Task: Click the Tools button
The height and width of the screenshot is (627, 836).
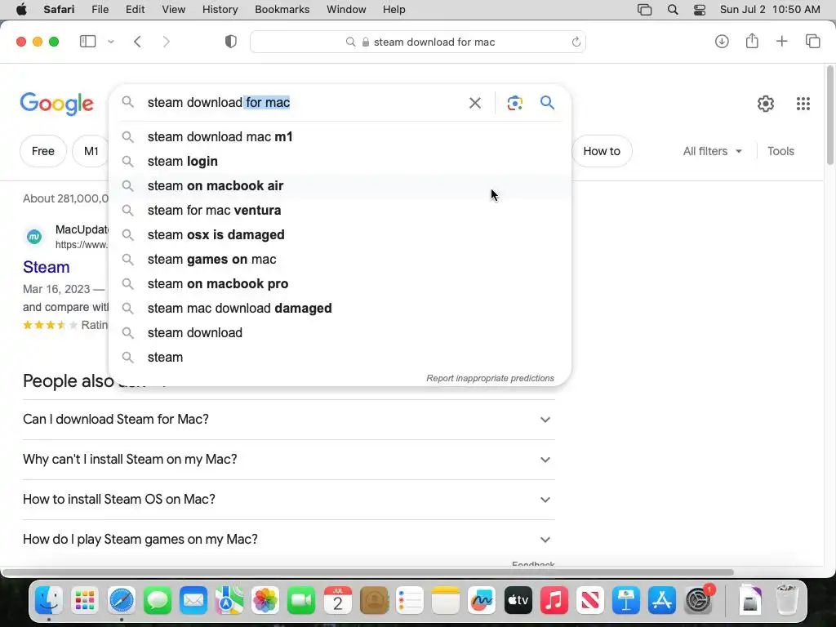Action: point(780,151)
